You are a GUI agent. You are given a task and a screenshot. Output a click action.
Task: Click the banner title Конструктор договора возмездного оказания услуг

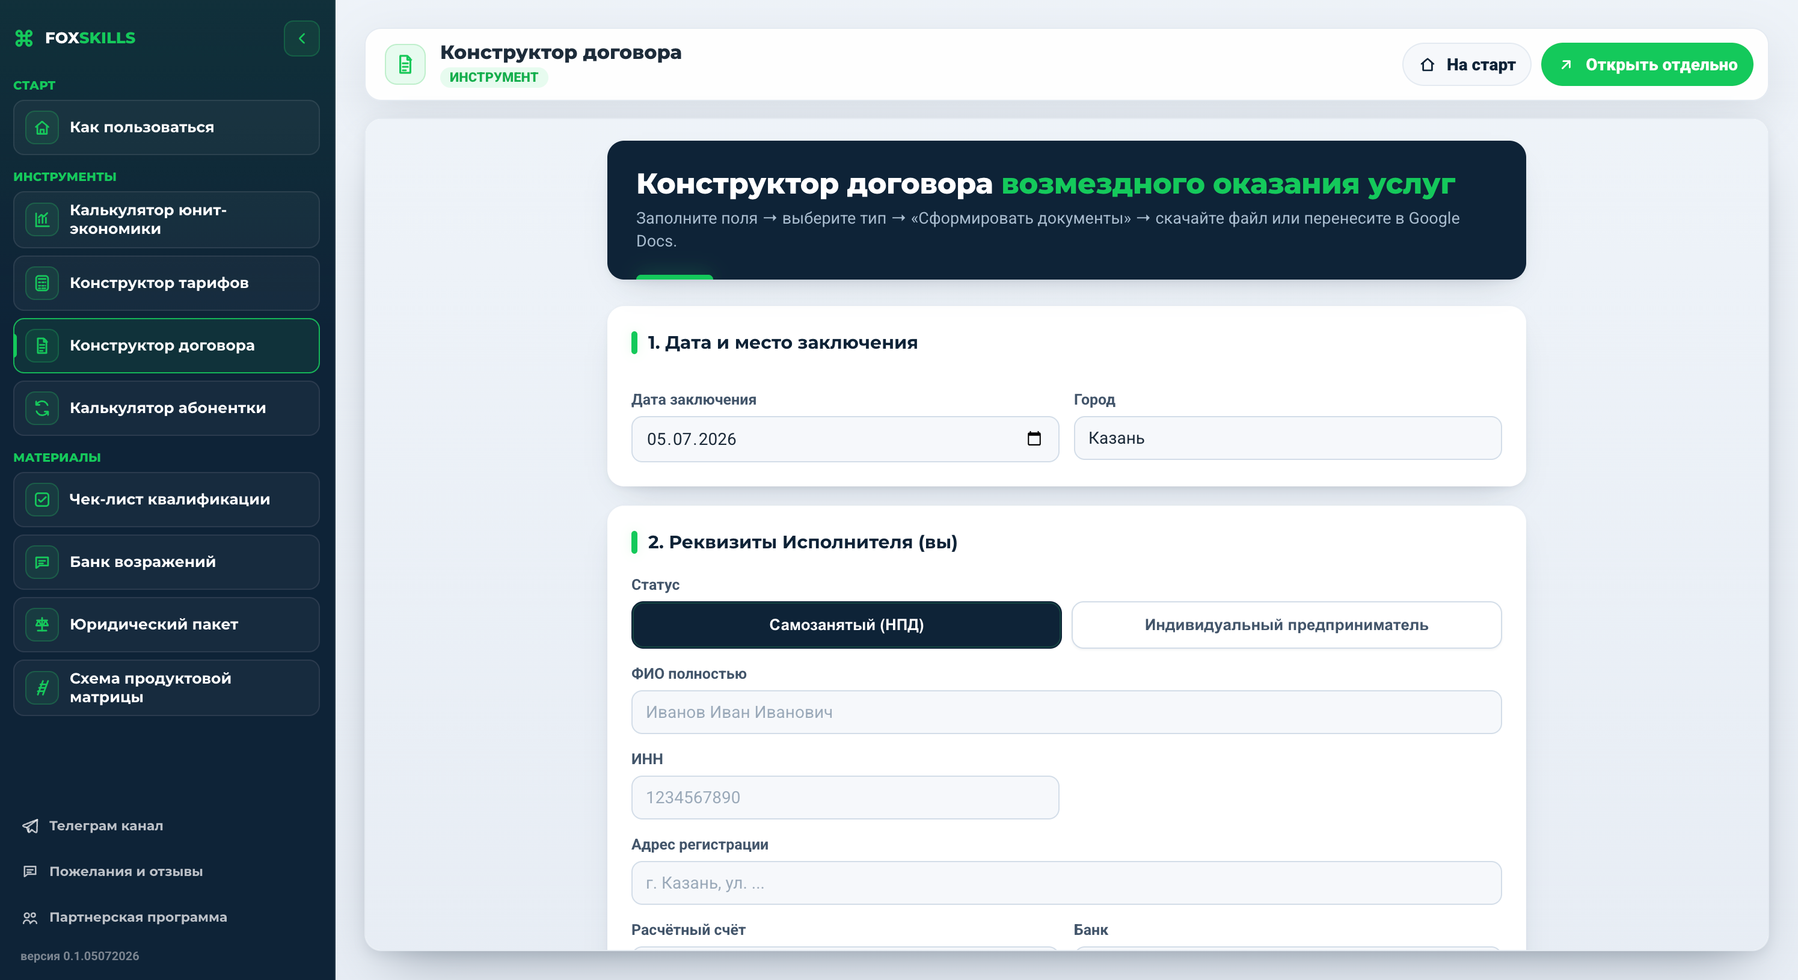coord(1046,184)
